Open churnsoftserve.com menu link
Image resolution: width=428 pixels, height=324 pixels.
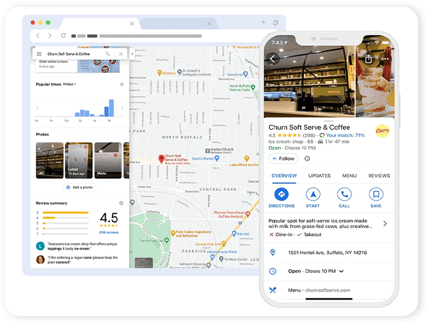pos(327,290)
